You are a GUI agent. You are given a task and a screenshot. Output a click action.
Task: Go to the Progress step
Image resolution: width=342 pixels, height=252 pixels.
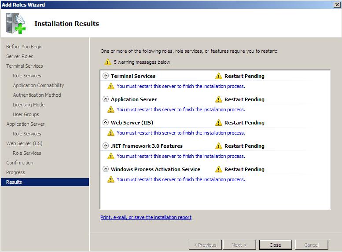point(15,172)
